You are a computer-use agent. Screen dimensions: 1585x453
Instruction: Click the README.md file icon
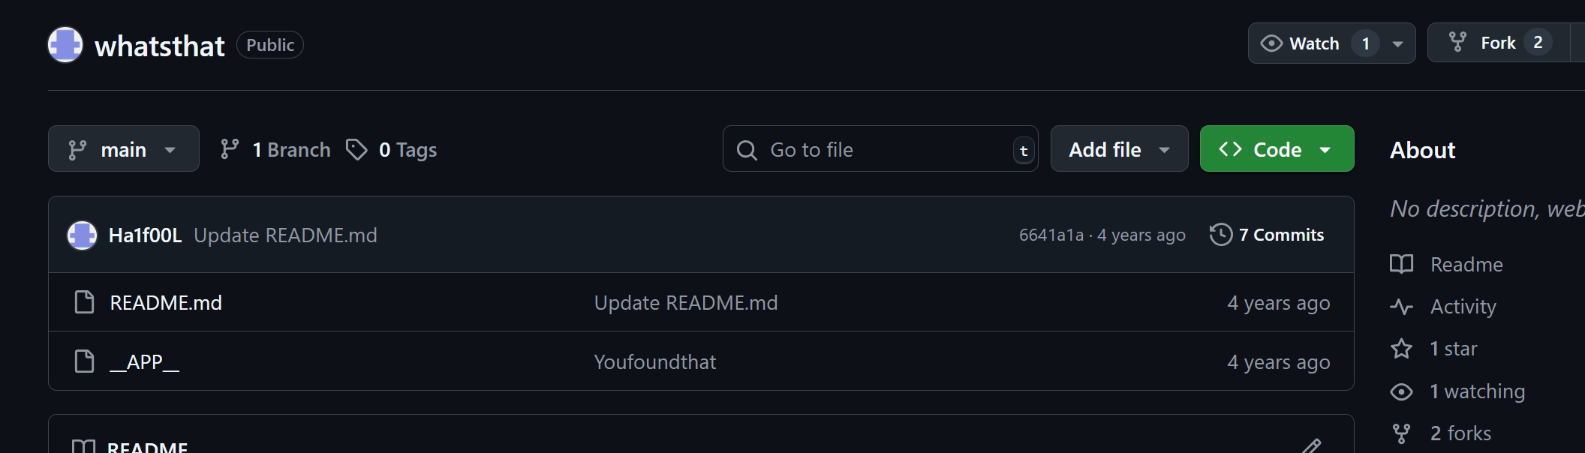pyautogui.click(x=85, y=302)
